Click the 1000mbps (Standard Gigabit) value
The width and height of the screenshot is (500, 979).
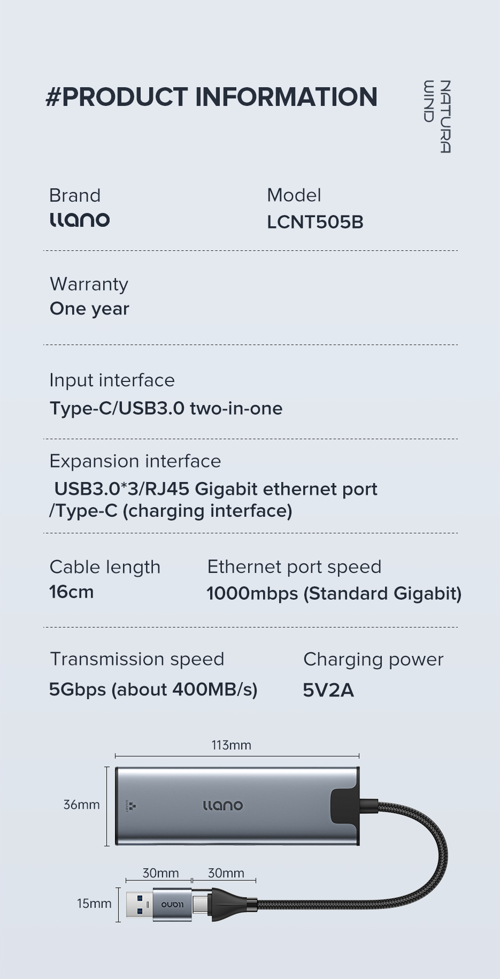[334, 594]
